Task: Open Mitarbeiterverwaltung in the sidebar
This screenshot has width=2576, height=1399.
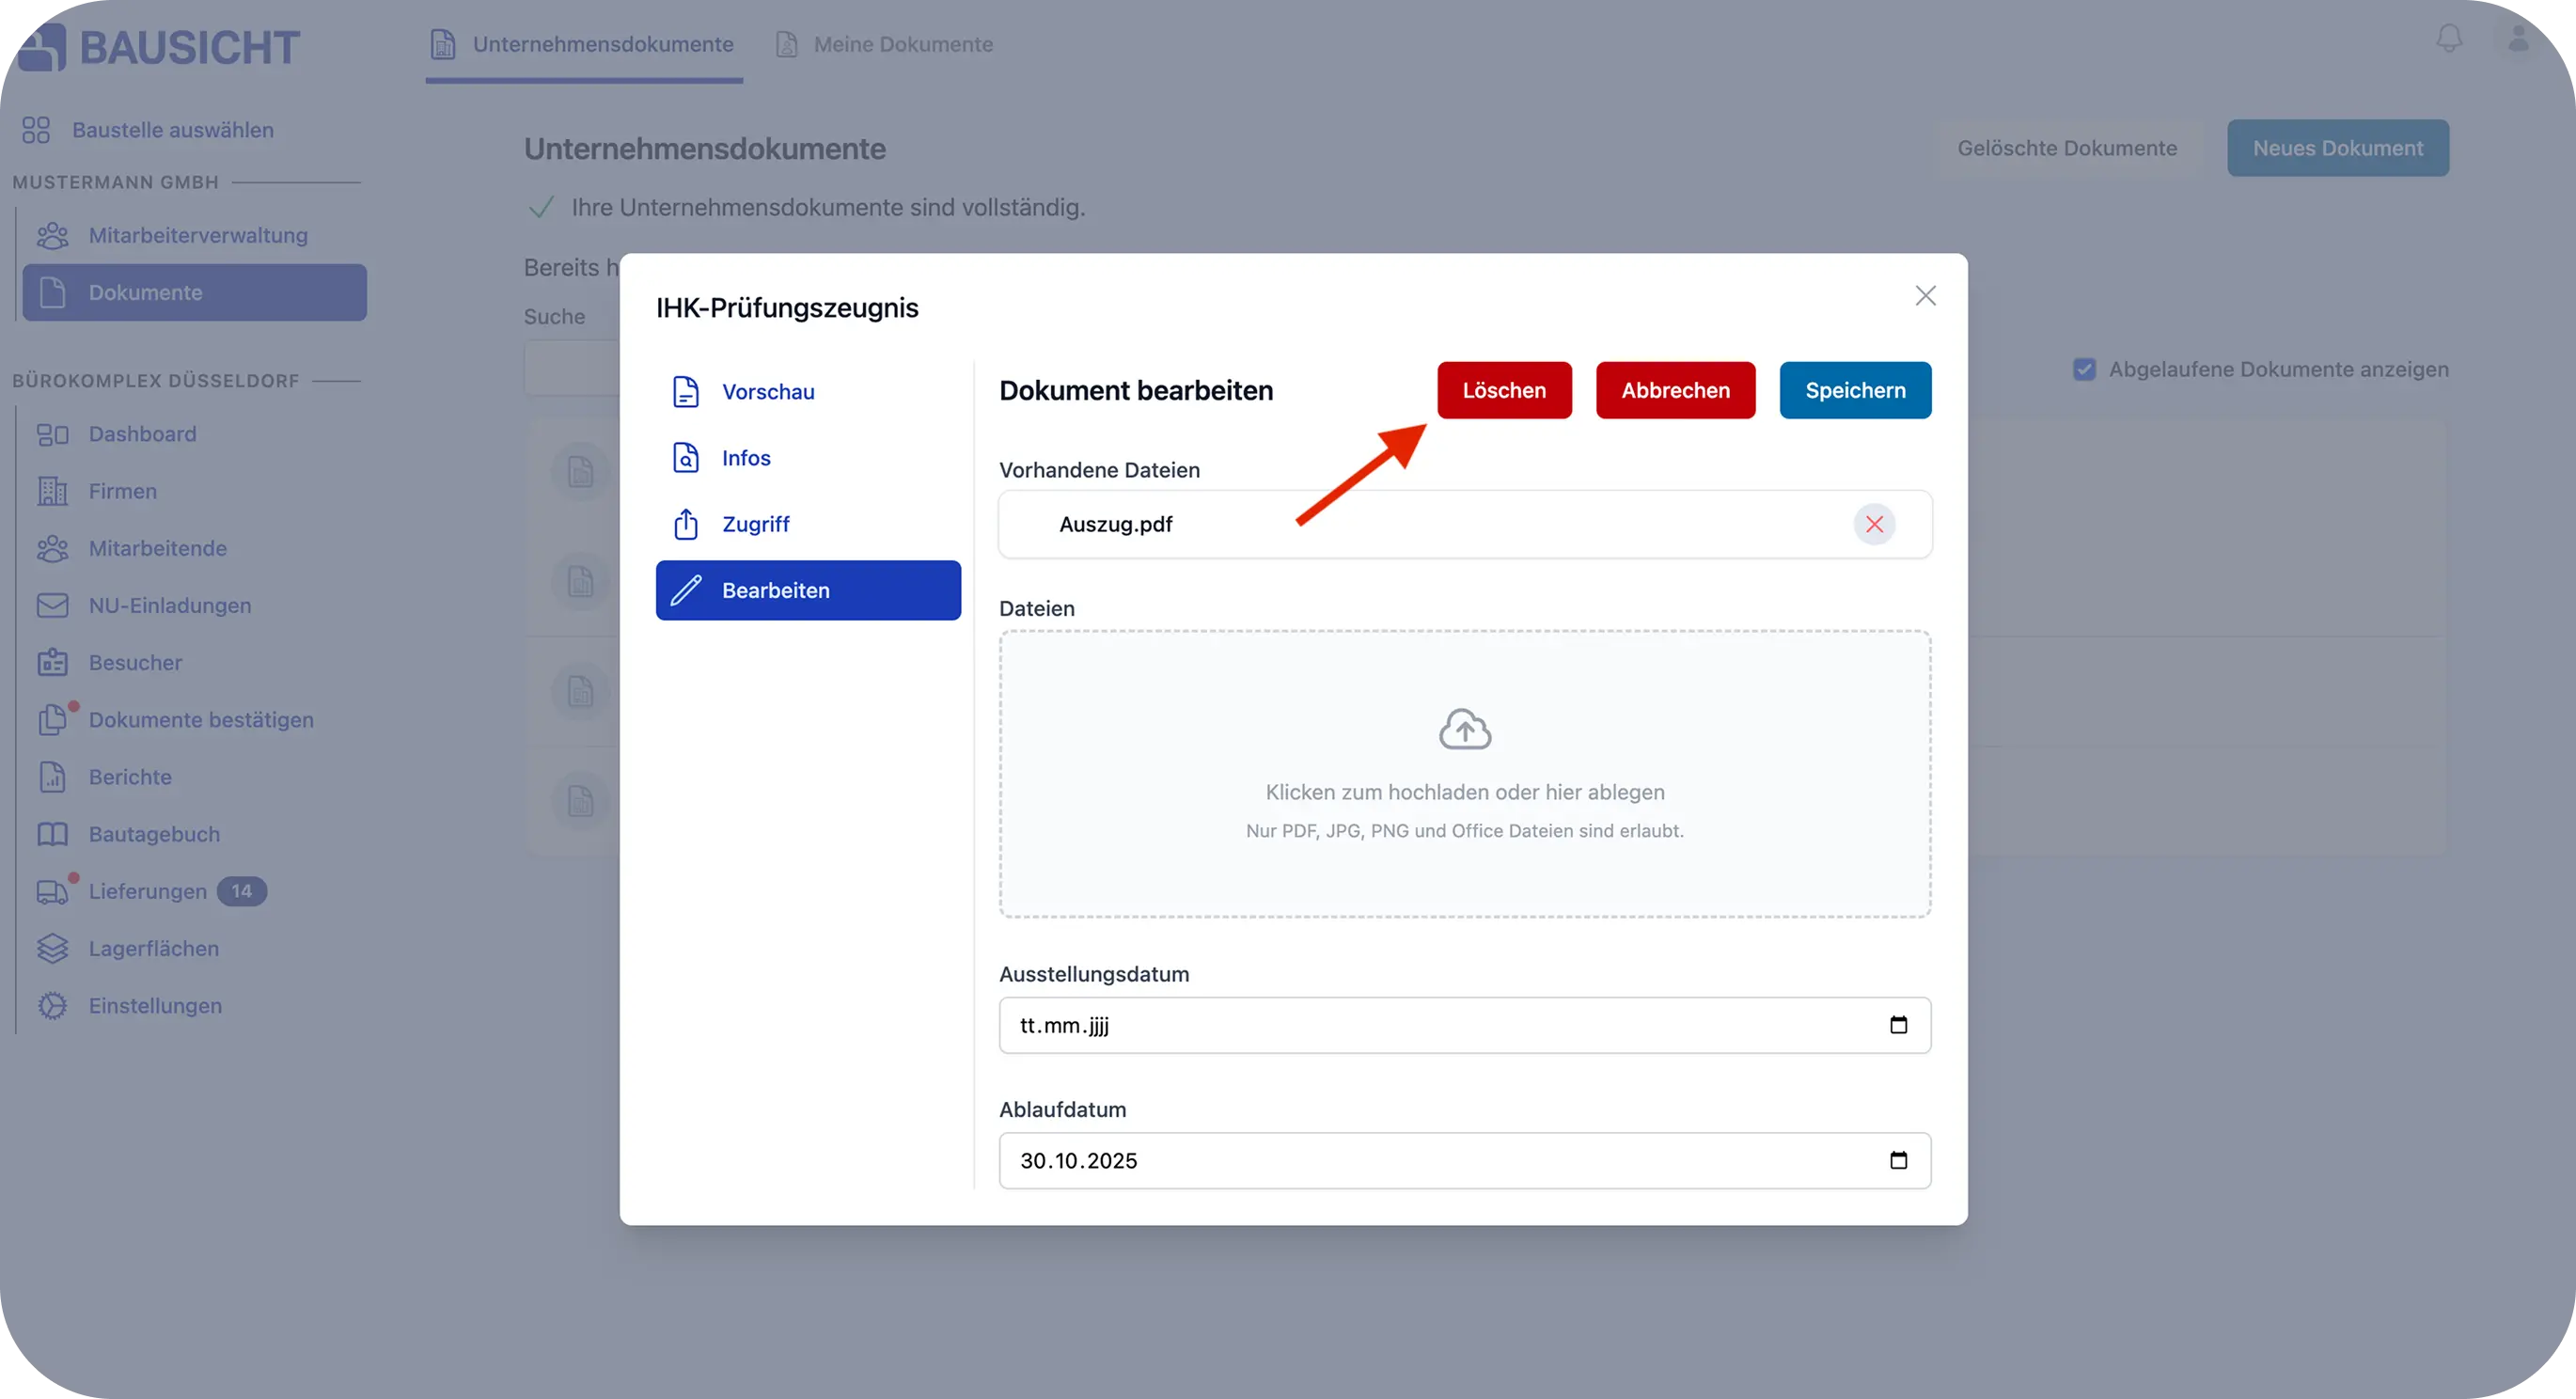Action: (x=194, y=235)
